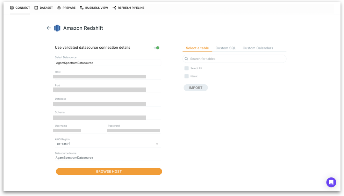This screenshot has height=196, width=344.
Task: Click the back arrow beside Amazon Redshift
Action: (x=49, y=28)
